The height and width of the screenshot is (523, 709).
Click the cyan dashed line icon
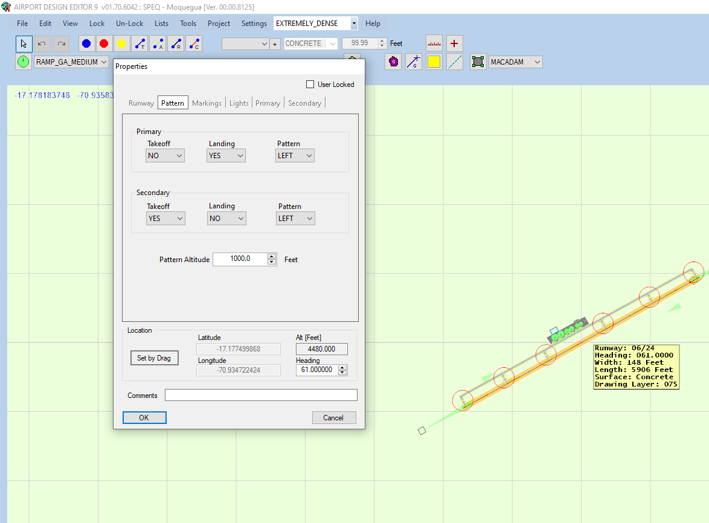[455, 62]
